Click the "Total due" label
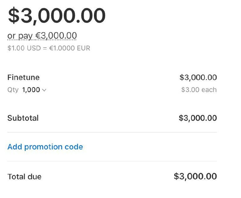The image size is (241, 198). (x=24, y=177)
